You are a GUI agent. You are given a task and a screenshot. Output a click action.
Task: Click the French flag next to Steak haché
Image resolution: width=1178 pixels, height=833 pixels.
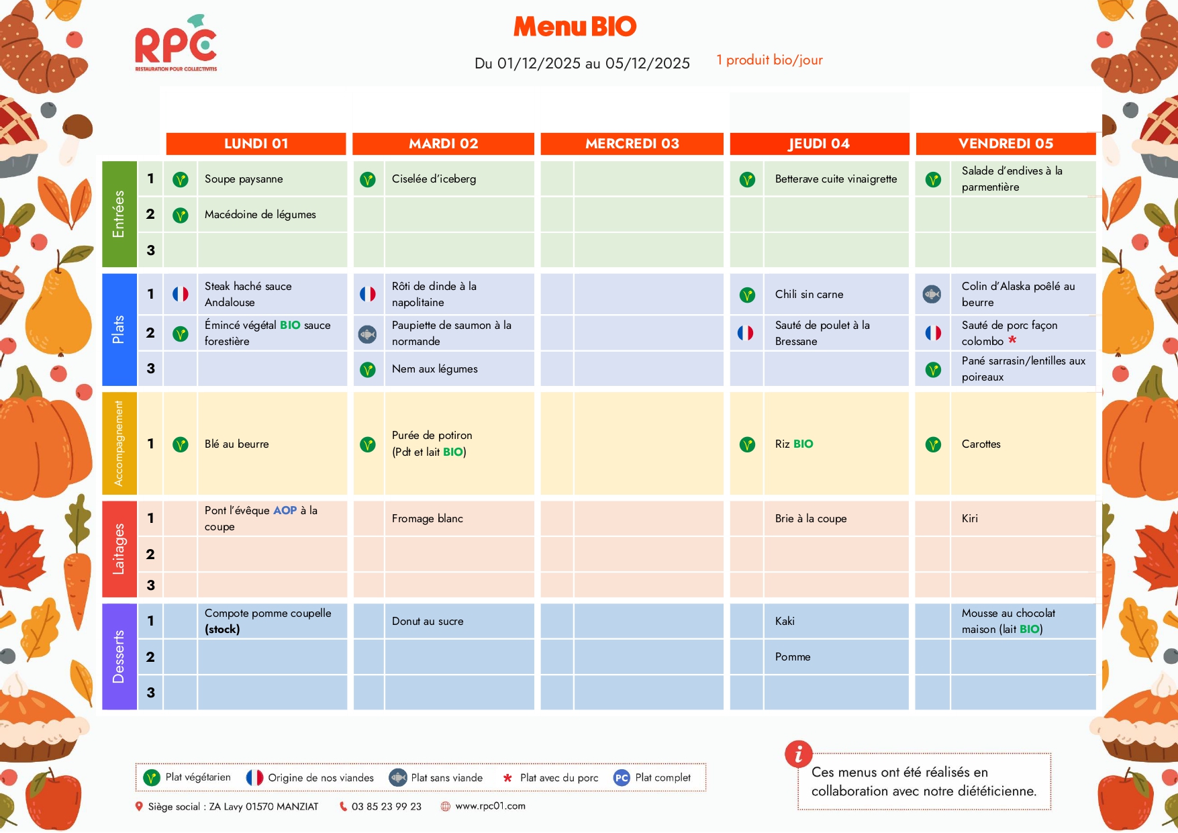click(x=180, y=294)
